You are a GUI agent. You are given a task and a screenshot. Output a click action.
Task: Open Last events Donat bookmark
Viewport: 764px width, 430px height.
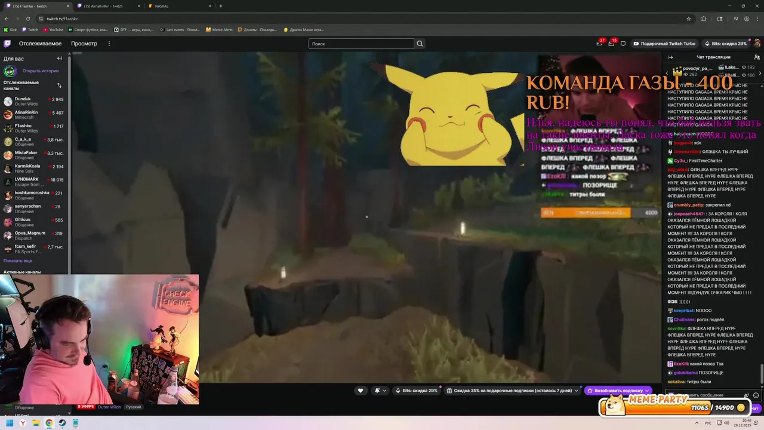pyautogui.click(x=180, y=29)
